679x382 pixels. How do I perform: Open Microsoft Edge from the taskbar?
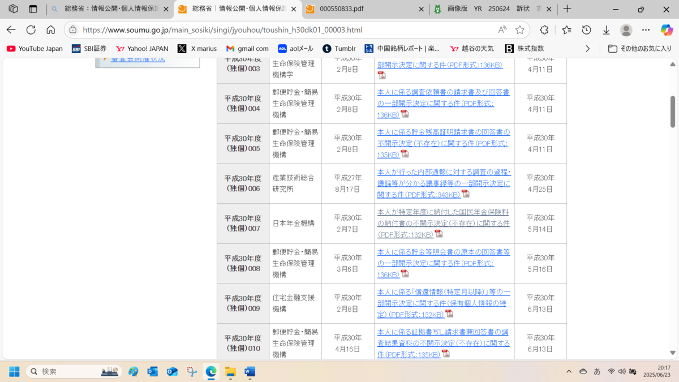point(211,371)
